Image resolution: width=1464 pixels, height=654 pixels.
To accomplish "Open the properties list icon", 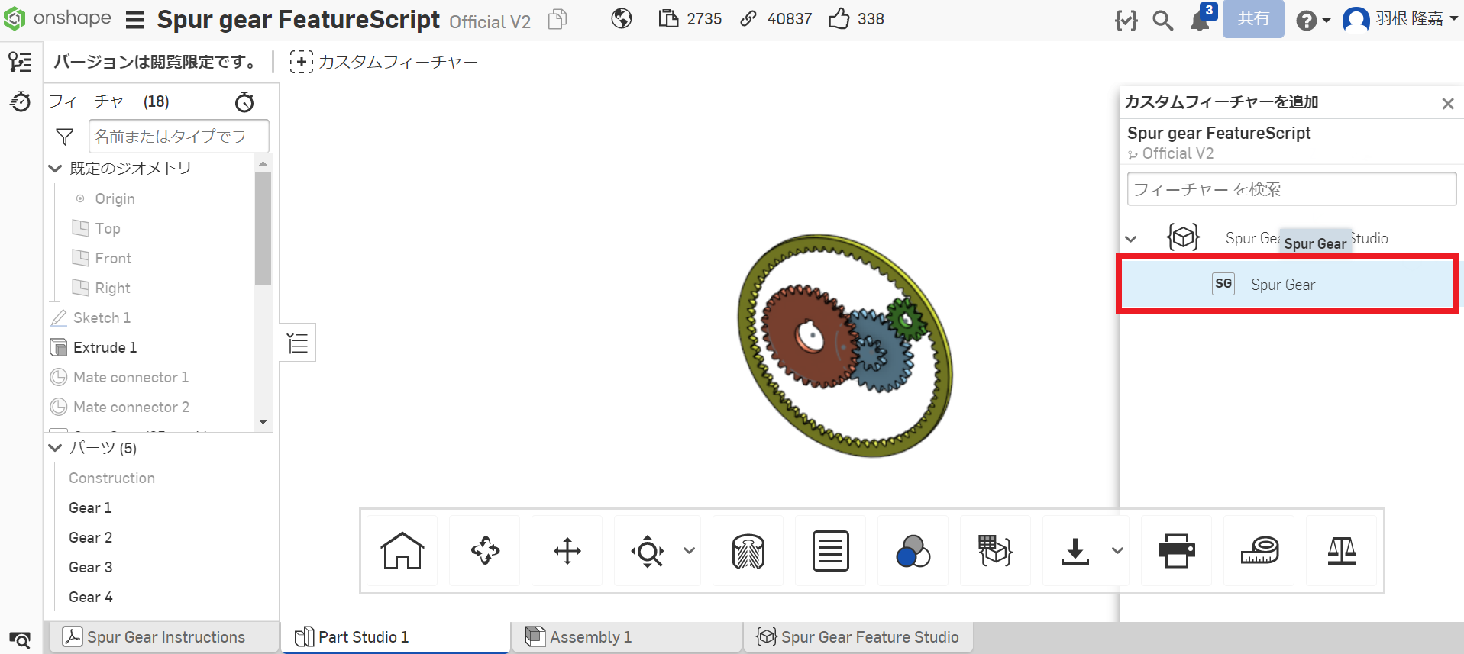I will tap(831, 551).
